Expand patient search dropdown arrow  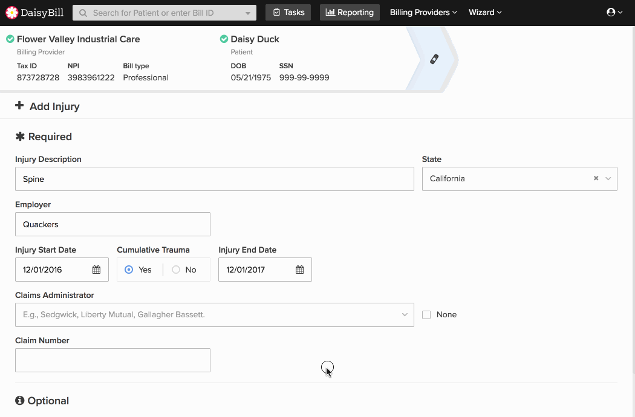[x=248, y=13]
